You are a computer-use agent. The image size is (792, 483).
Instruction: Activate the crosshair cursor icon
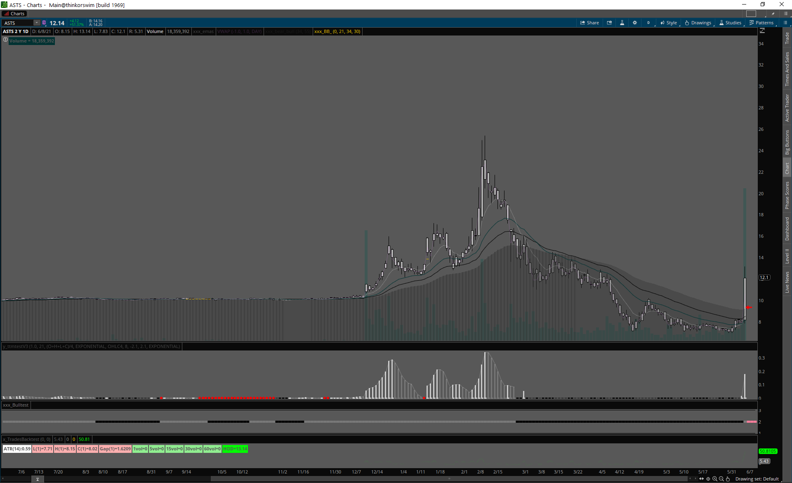(708, 479)
